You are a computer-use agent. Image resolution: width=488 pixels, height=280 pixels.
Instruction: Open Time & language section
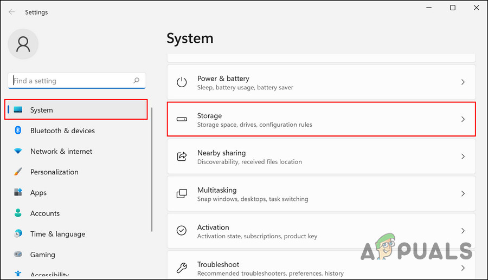[76, 234]
